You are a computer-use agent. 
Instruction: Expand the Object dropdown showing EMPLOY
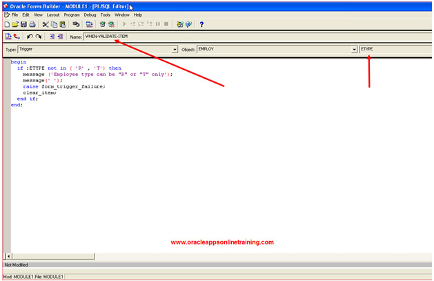coord(354,50)
